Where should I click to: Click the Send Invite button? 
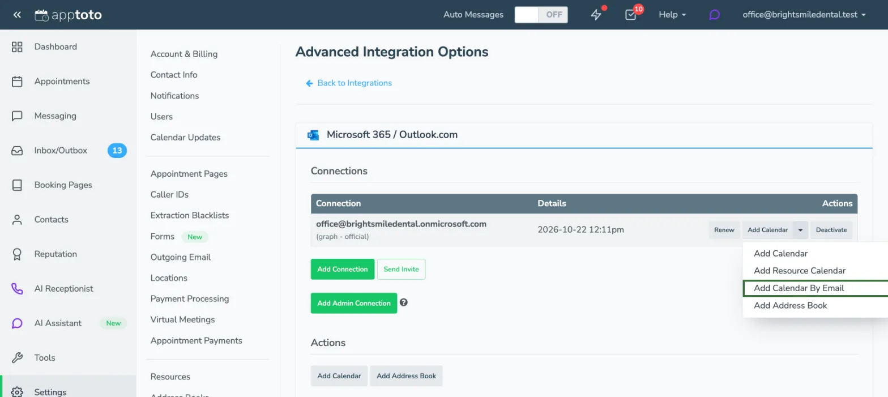401,269
